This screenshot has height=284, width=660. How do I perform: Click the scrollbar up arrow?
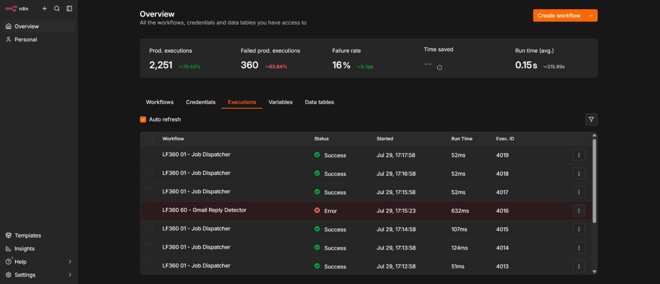coord(594,135)
